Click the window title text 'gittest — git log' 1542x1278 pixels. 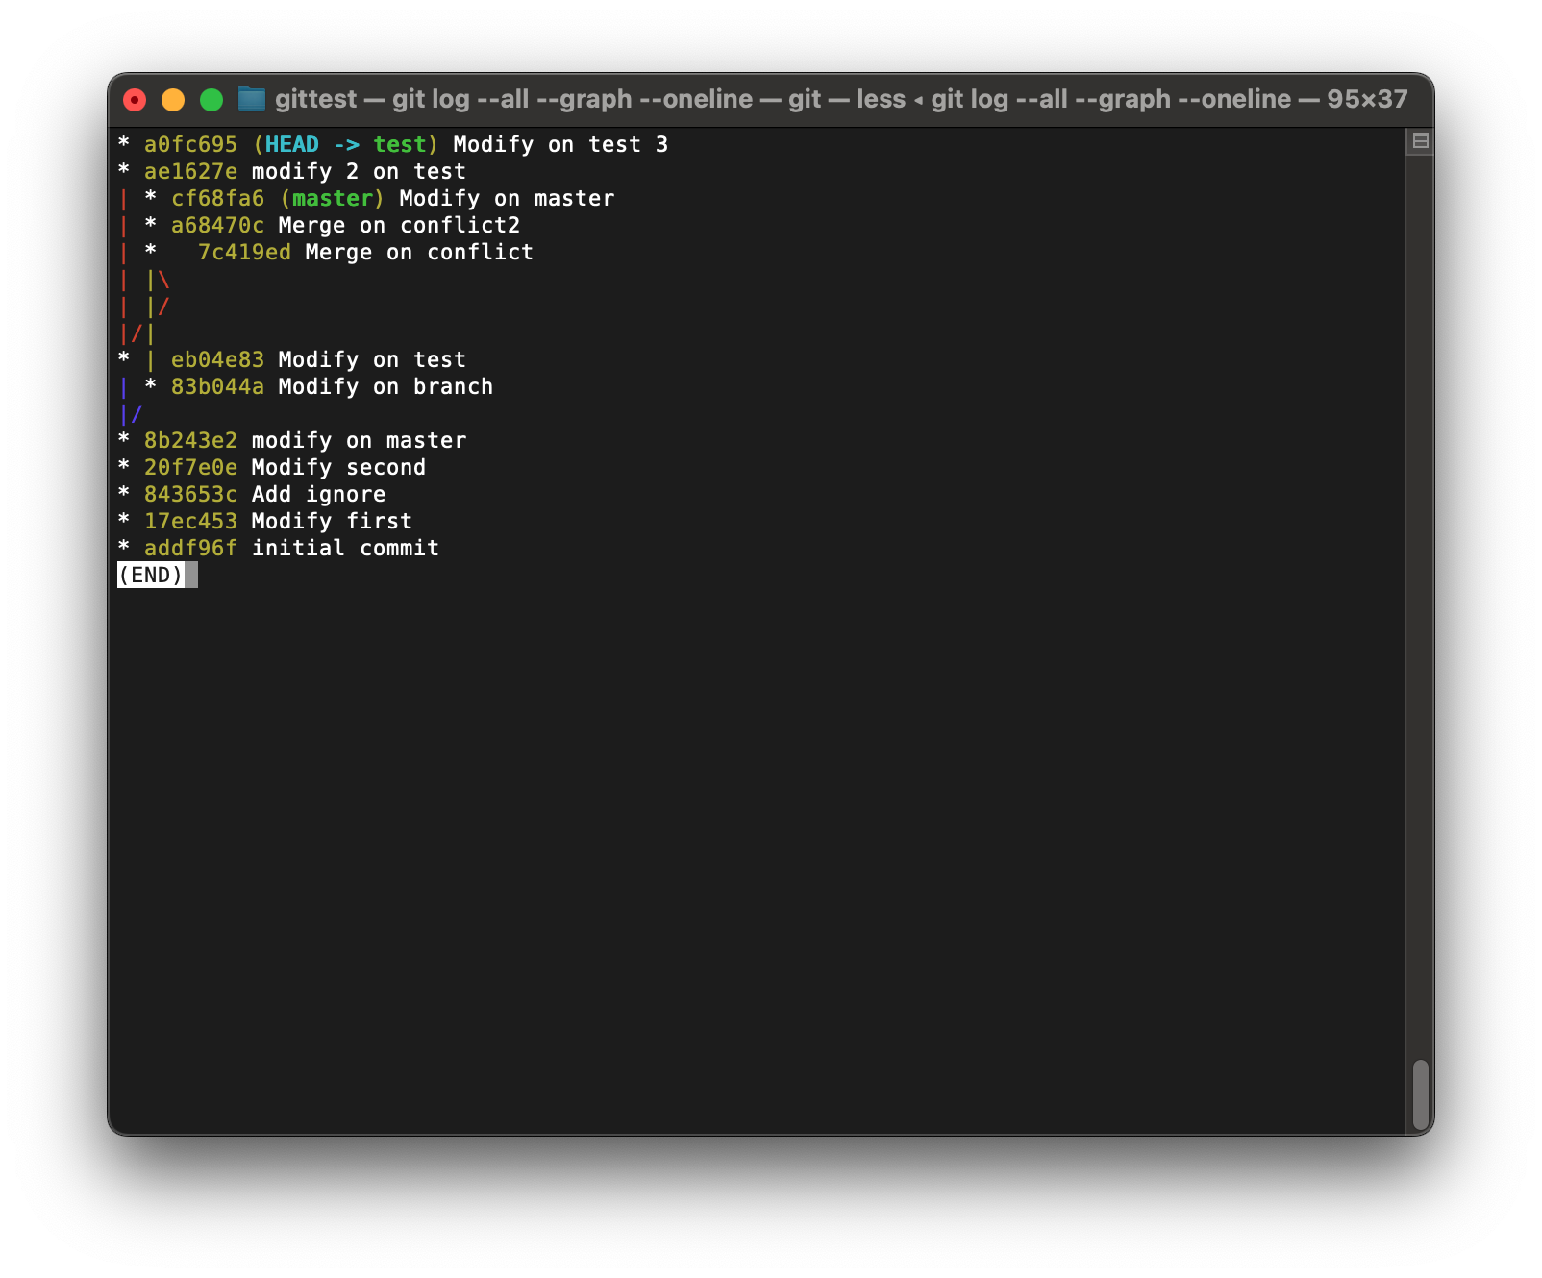pyautogui.click(x=373, y=99)
